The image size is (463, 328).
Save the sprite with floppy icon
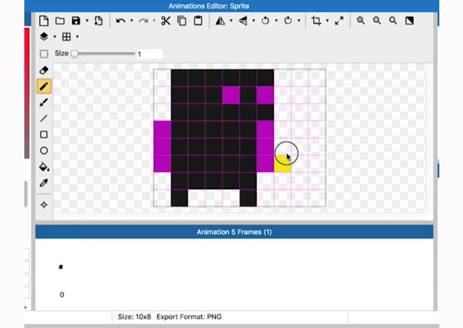pyautogui.click(x=76, y=21)
